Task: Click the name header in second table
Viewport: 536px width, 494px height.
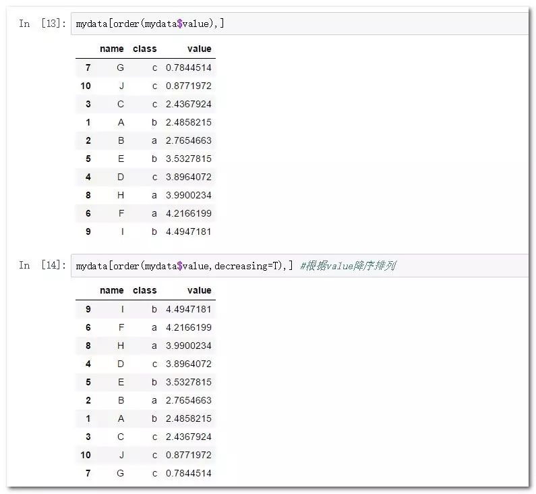Action: pos(112,290)
